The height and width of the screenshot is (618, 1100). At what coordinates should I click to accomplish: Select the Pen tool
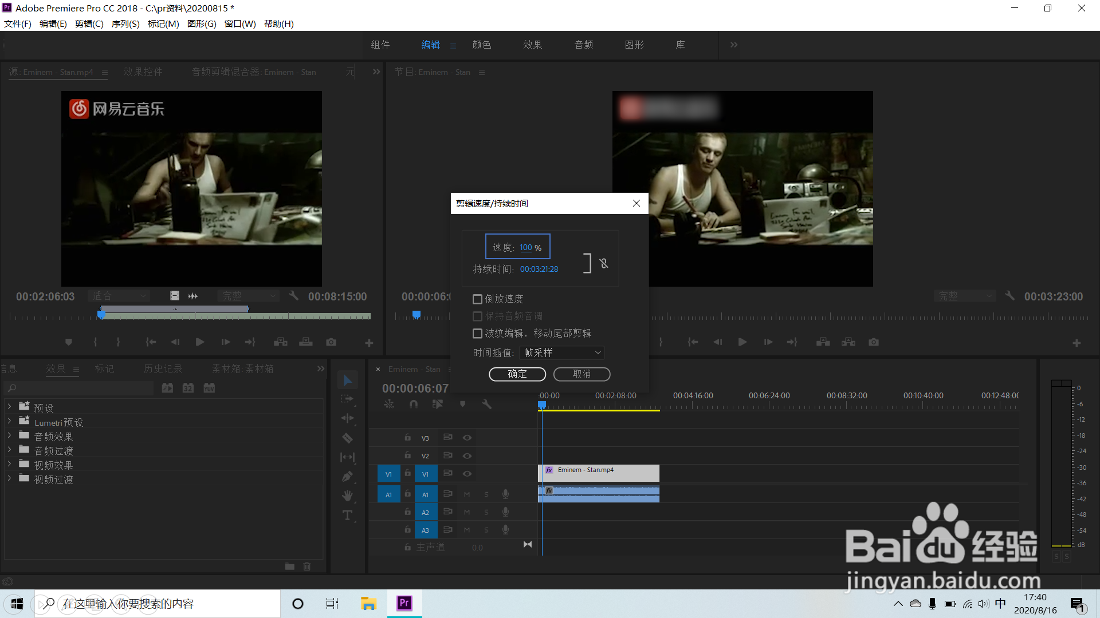[x=347, y=476]
